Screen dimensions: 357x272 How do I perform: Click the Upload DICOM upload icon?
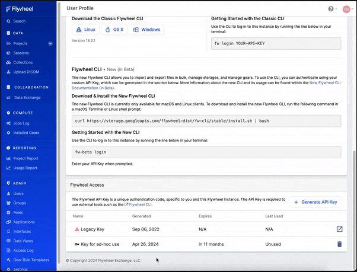[x=8, y=72]
